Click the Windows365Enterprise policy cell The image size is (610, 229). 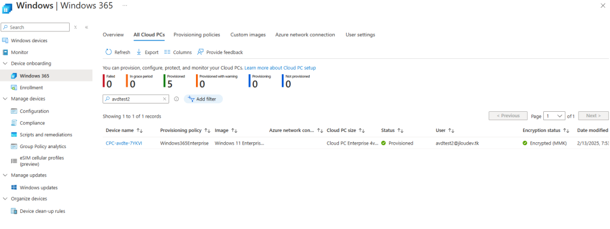185,143
